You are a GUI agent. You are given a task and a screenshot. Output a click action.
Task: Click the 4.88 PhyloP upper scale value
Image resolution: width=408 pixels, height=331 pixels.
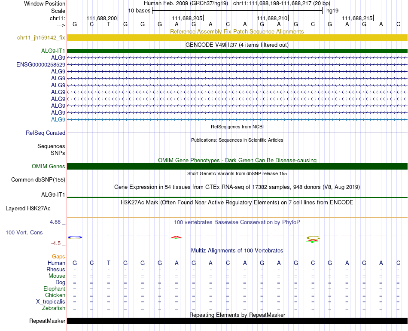pos(55,222)
